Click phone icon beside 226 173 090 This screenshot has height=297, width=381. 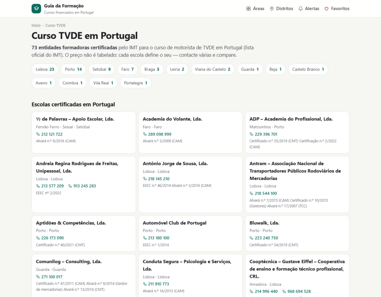pyautogui.click(x=38, y=238)
